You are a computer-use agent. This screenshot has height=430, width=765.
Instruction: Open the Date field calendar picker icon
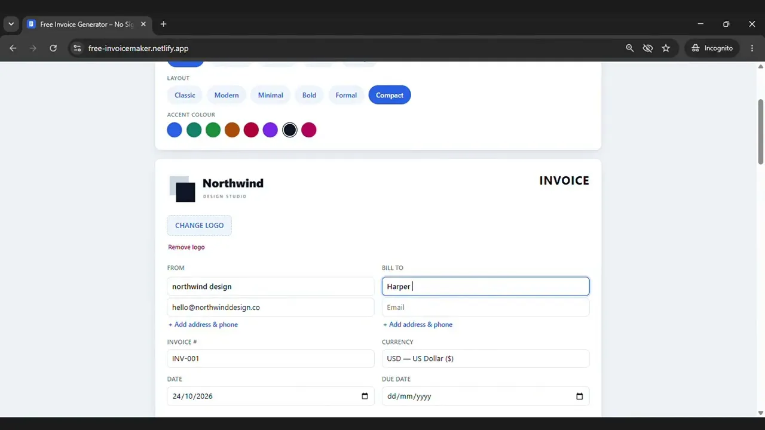pyautogui.click(x=365, y=396)
